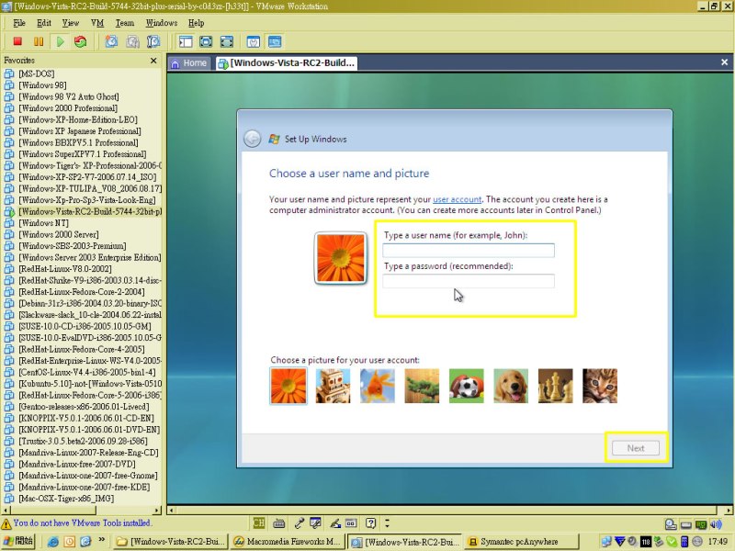Choose the bonsai tree account picture
The image size is (735, 551).
[422, 386]
